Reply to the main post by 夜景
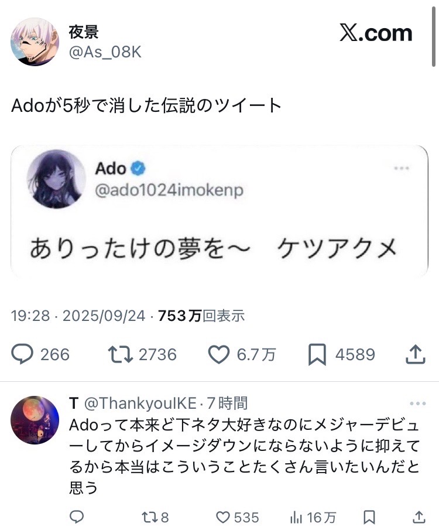439x530 pixels. (x=24, y=354)
